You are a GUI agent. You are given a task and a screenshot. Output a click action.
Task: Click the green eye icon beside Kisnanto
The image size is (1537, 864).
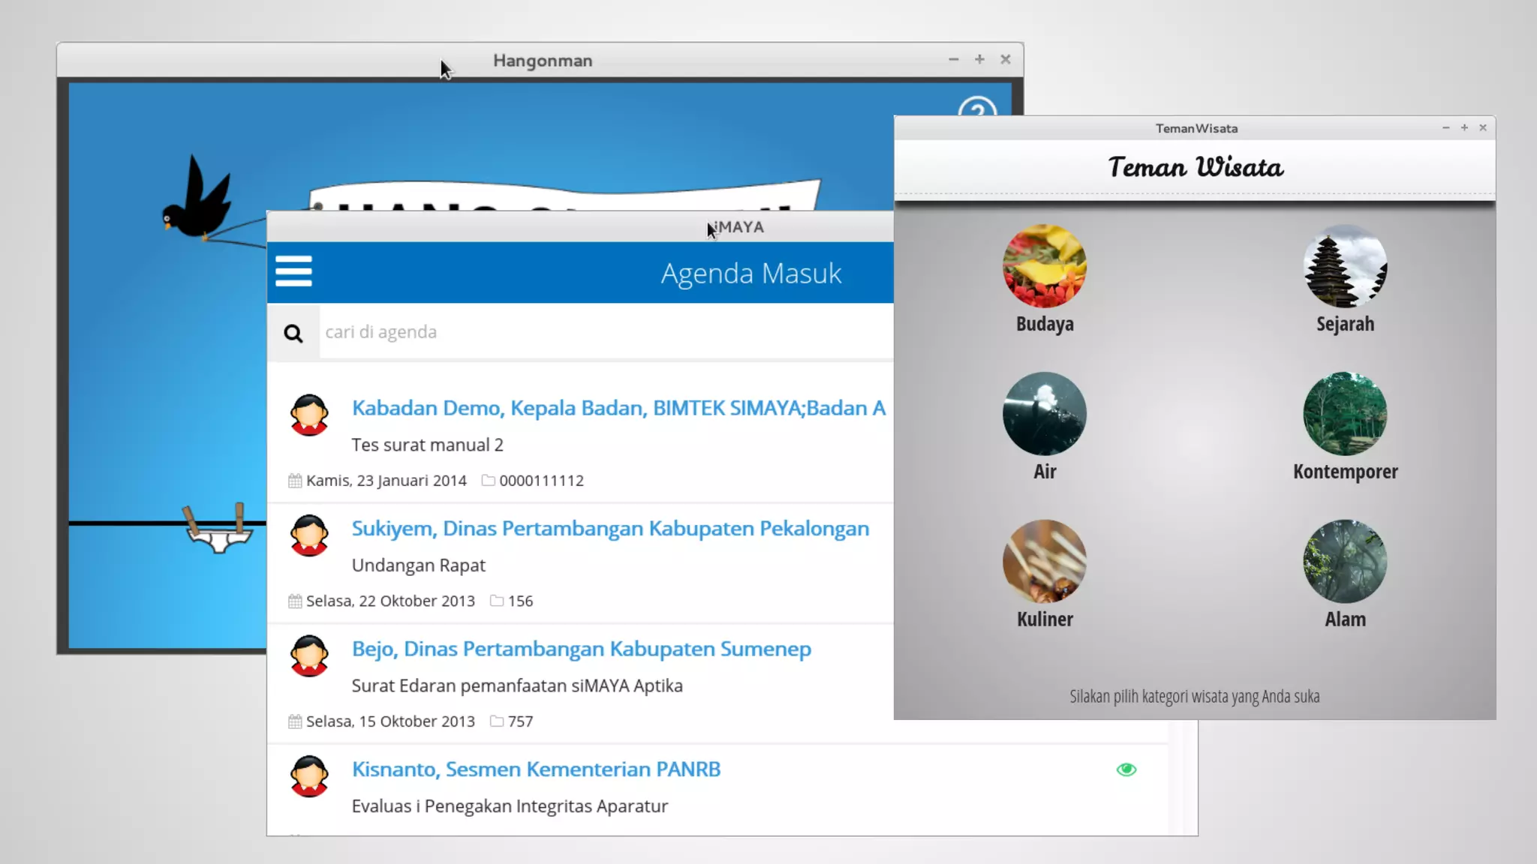point(1126,769)
